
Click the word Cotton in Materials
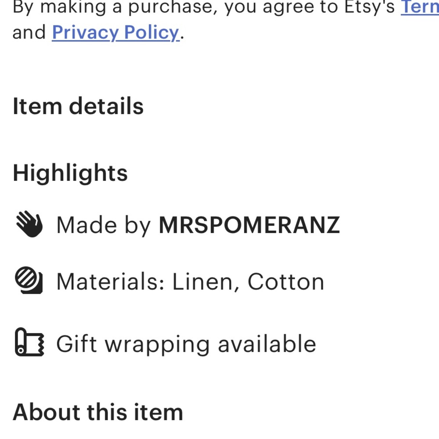point(286,282)
